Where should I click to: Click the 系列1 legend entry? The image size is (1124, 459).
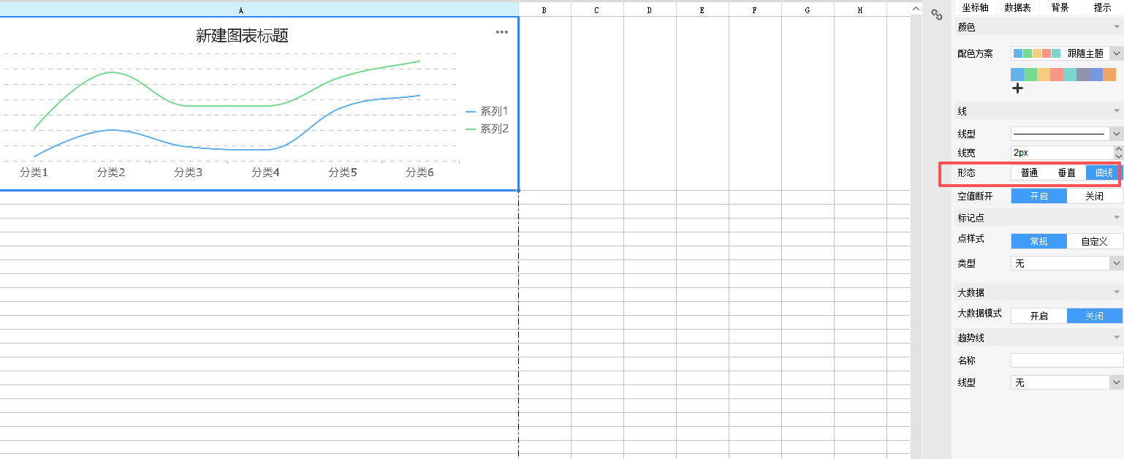click(x=487, y=112)
